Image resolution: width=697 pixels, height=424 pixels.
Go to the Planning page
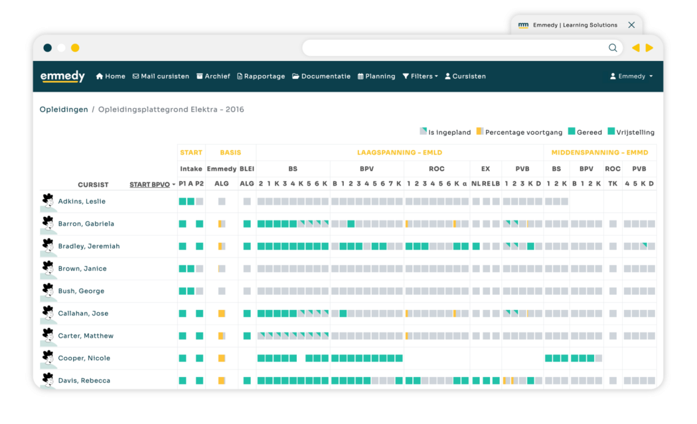point(376,76)
